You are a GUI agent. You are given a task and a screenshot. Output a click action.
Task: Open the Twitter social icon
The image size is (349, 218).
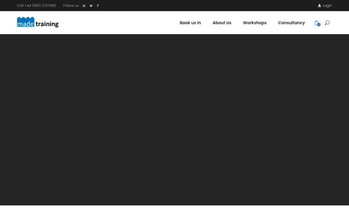click(x=91, y=6)
